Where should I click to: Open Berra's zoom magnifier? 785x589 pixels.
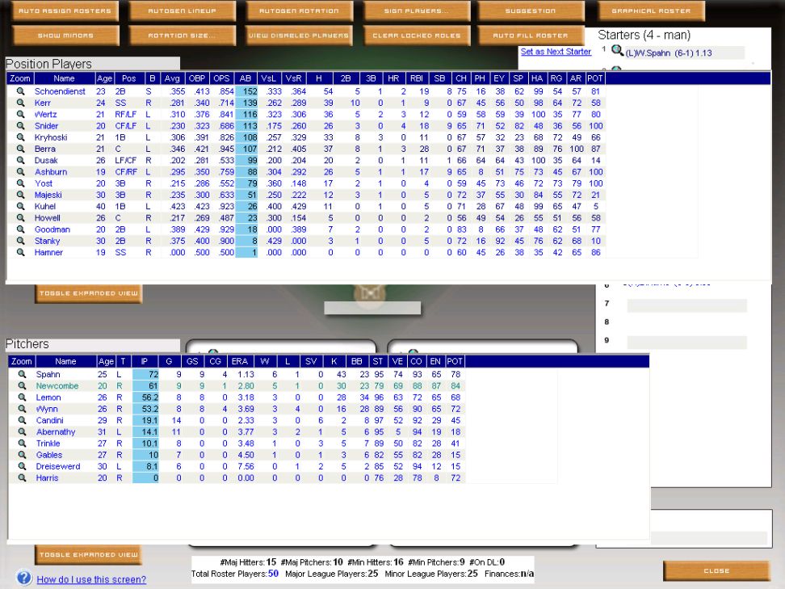click(20, 149)
